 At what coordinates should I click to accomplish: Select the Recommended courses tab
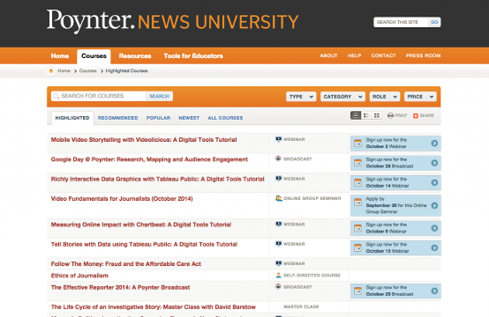tap(118, 118)
